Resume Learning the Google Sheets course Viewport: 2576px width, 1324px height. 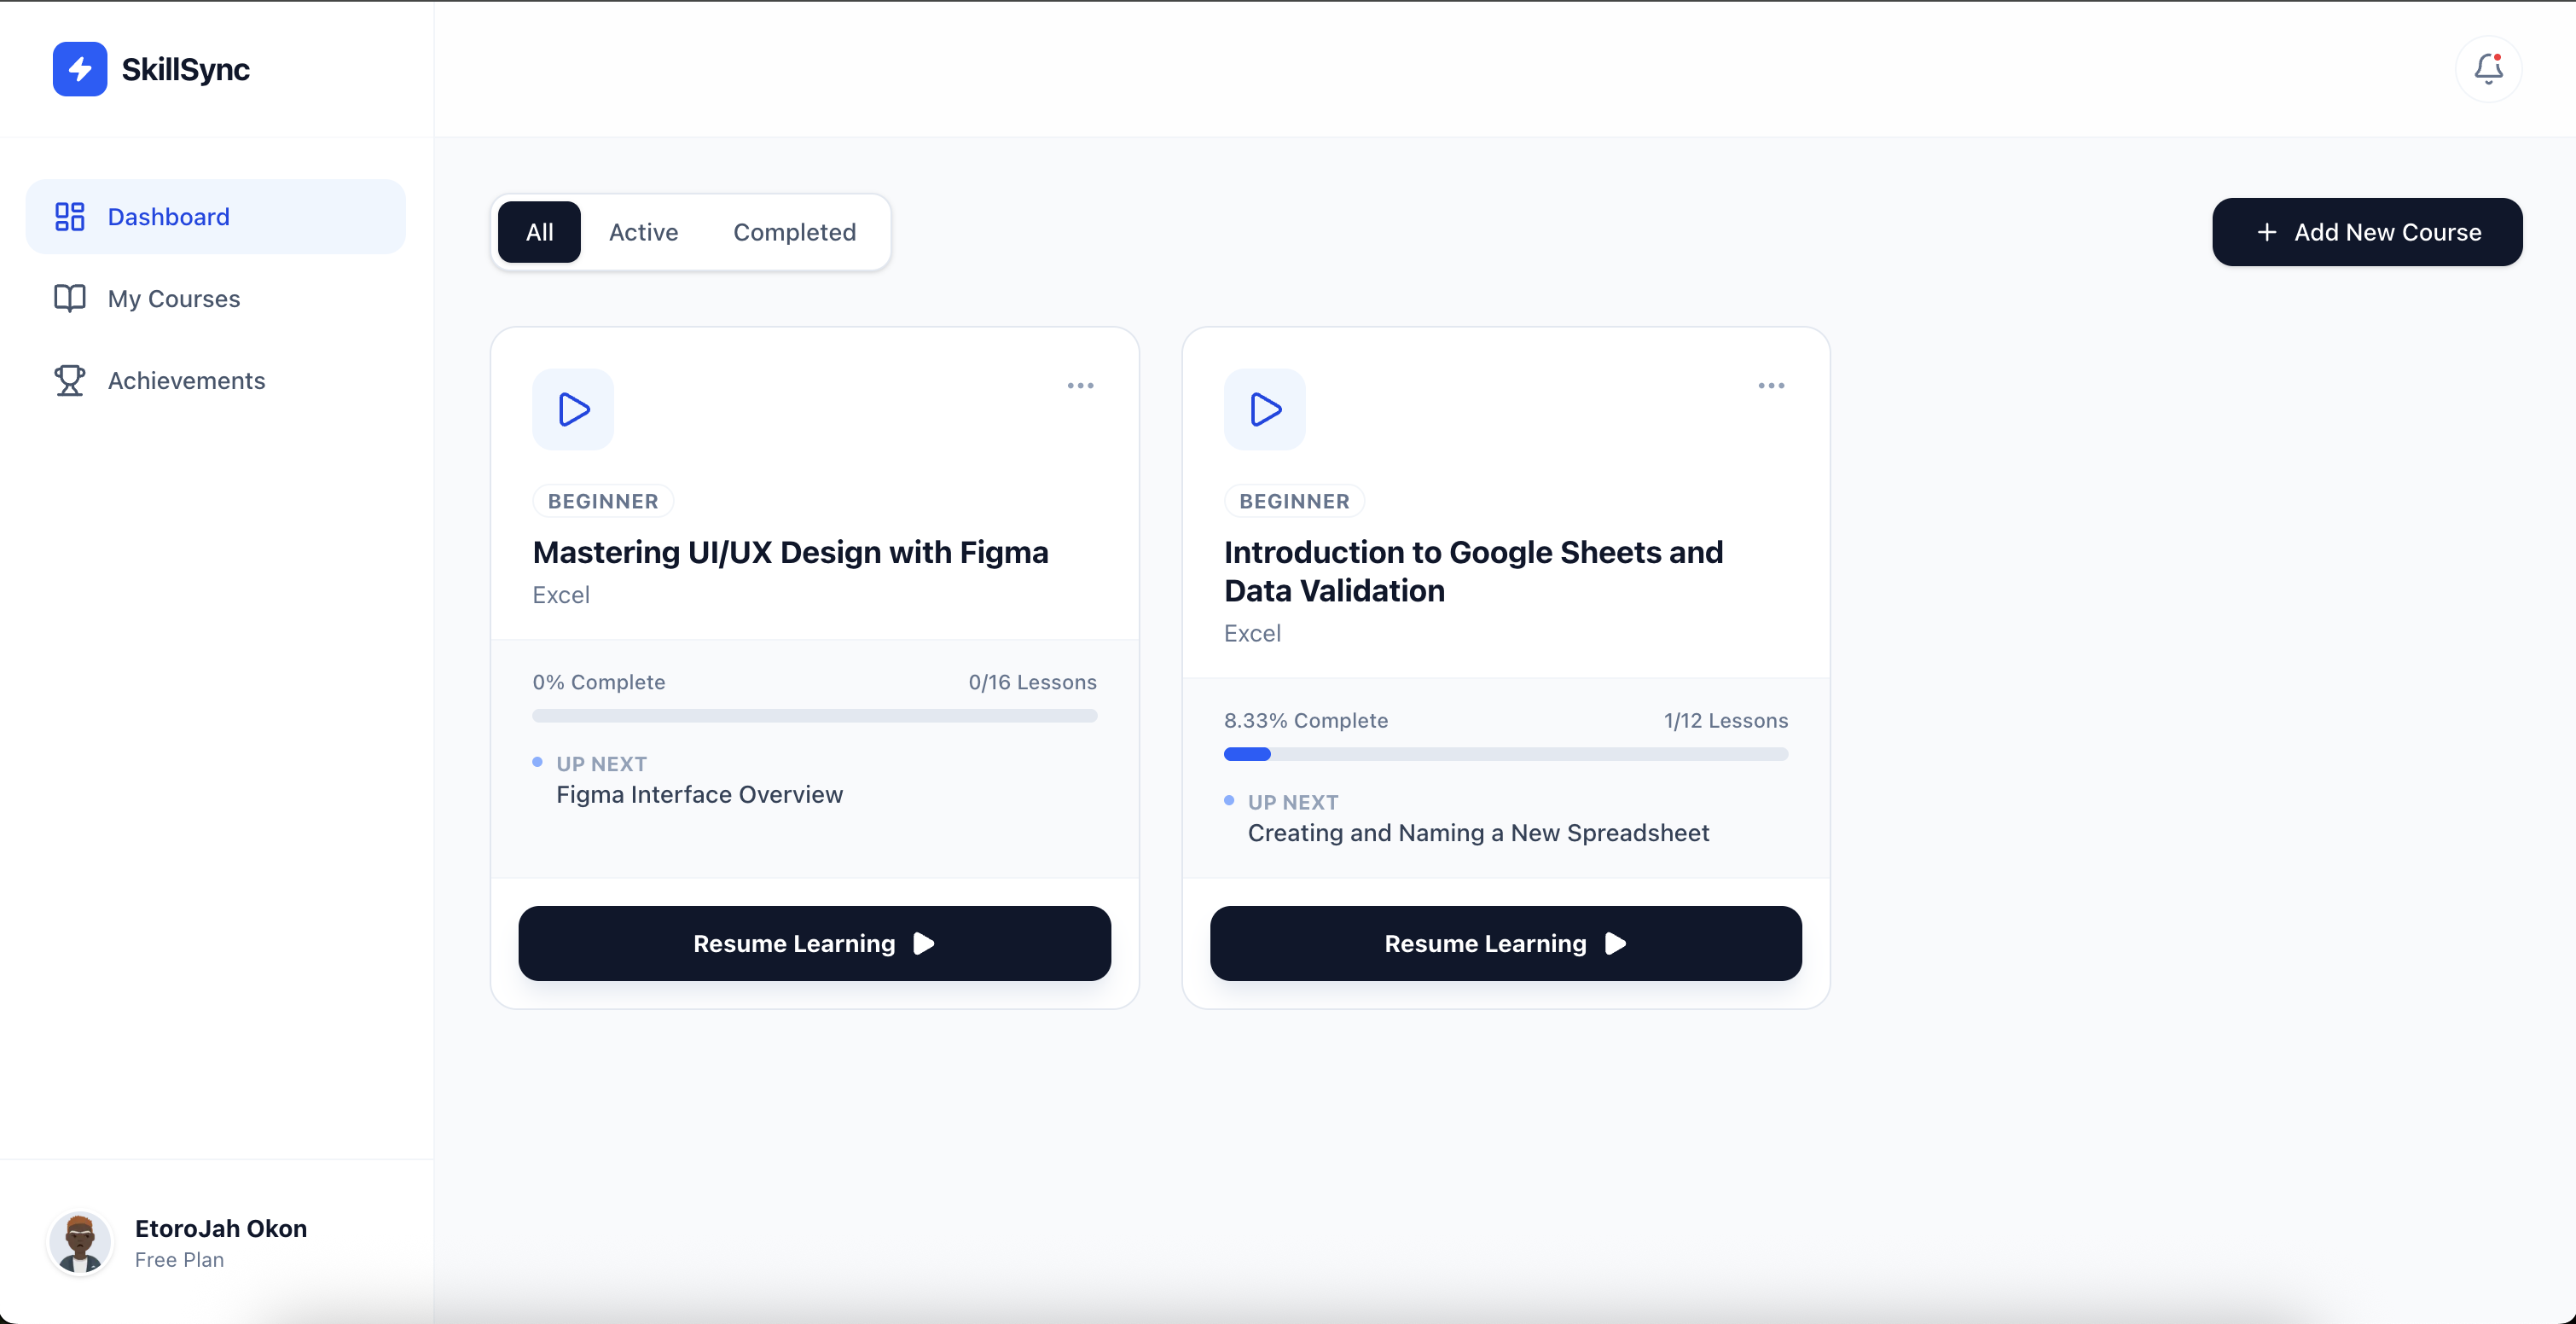pos(1505,944)
